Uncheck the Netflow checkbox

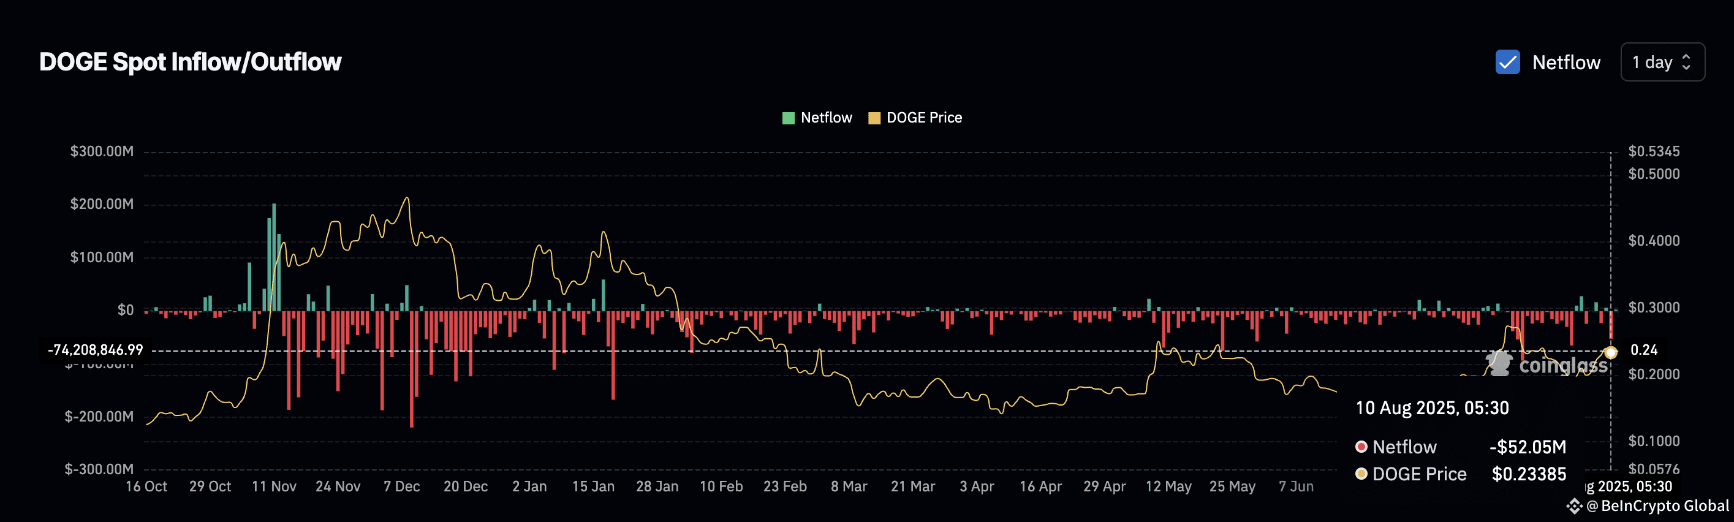click(1507, 62)
